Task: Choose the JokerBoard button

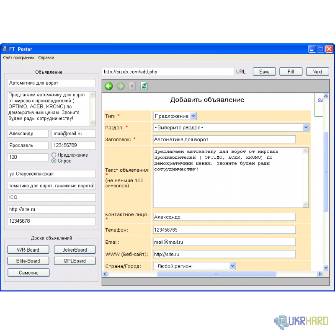Action: tap(75, 250)
